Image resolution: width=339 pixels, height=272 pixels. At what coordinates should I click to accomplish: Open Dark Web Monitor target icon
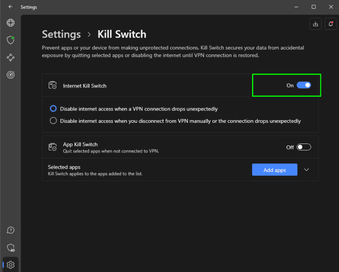point(11,75)
